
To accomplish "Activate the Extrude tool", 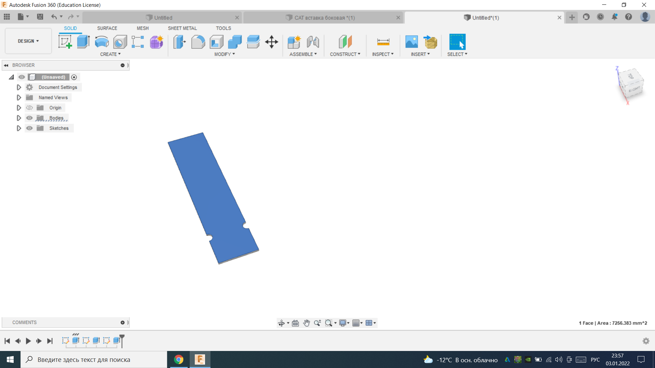I will point(83,42).
